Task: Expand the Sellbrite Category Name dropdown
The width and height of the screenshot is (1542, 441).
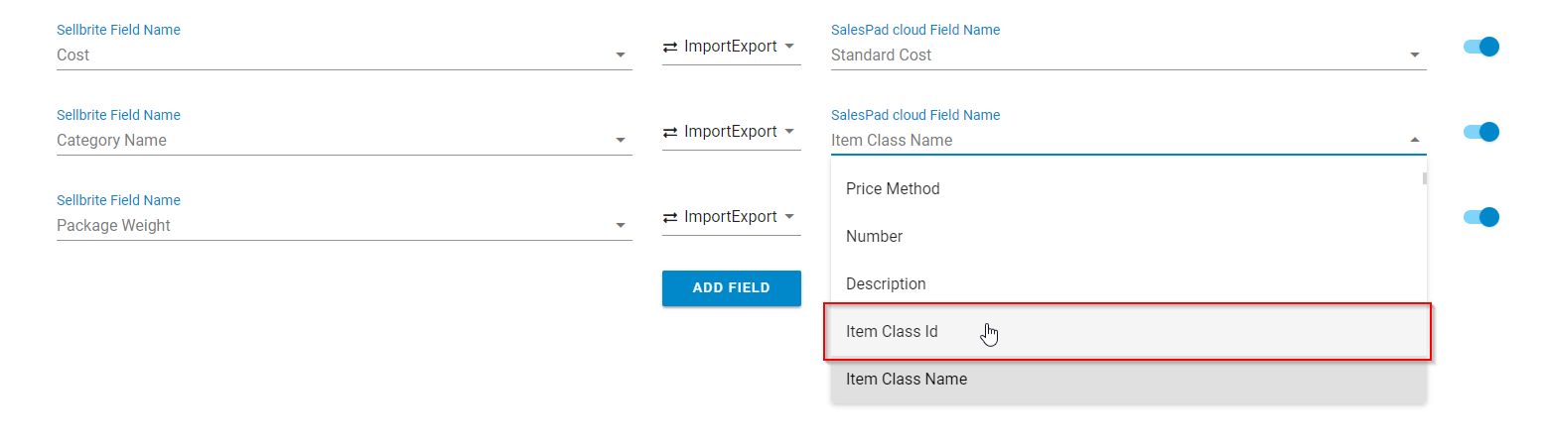Action: [620, 141]
